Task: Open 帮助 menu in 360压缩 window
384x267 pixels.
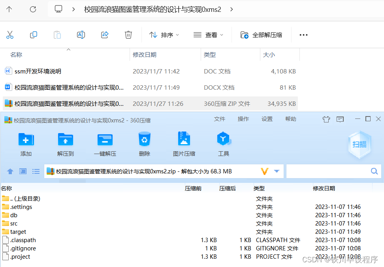Action: click(x=291, y=119)
